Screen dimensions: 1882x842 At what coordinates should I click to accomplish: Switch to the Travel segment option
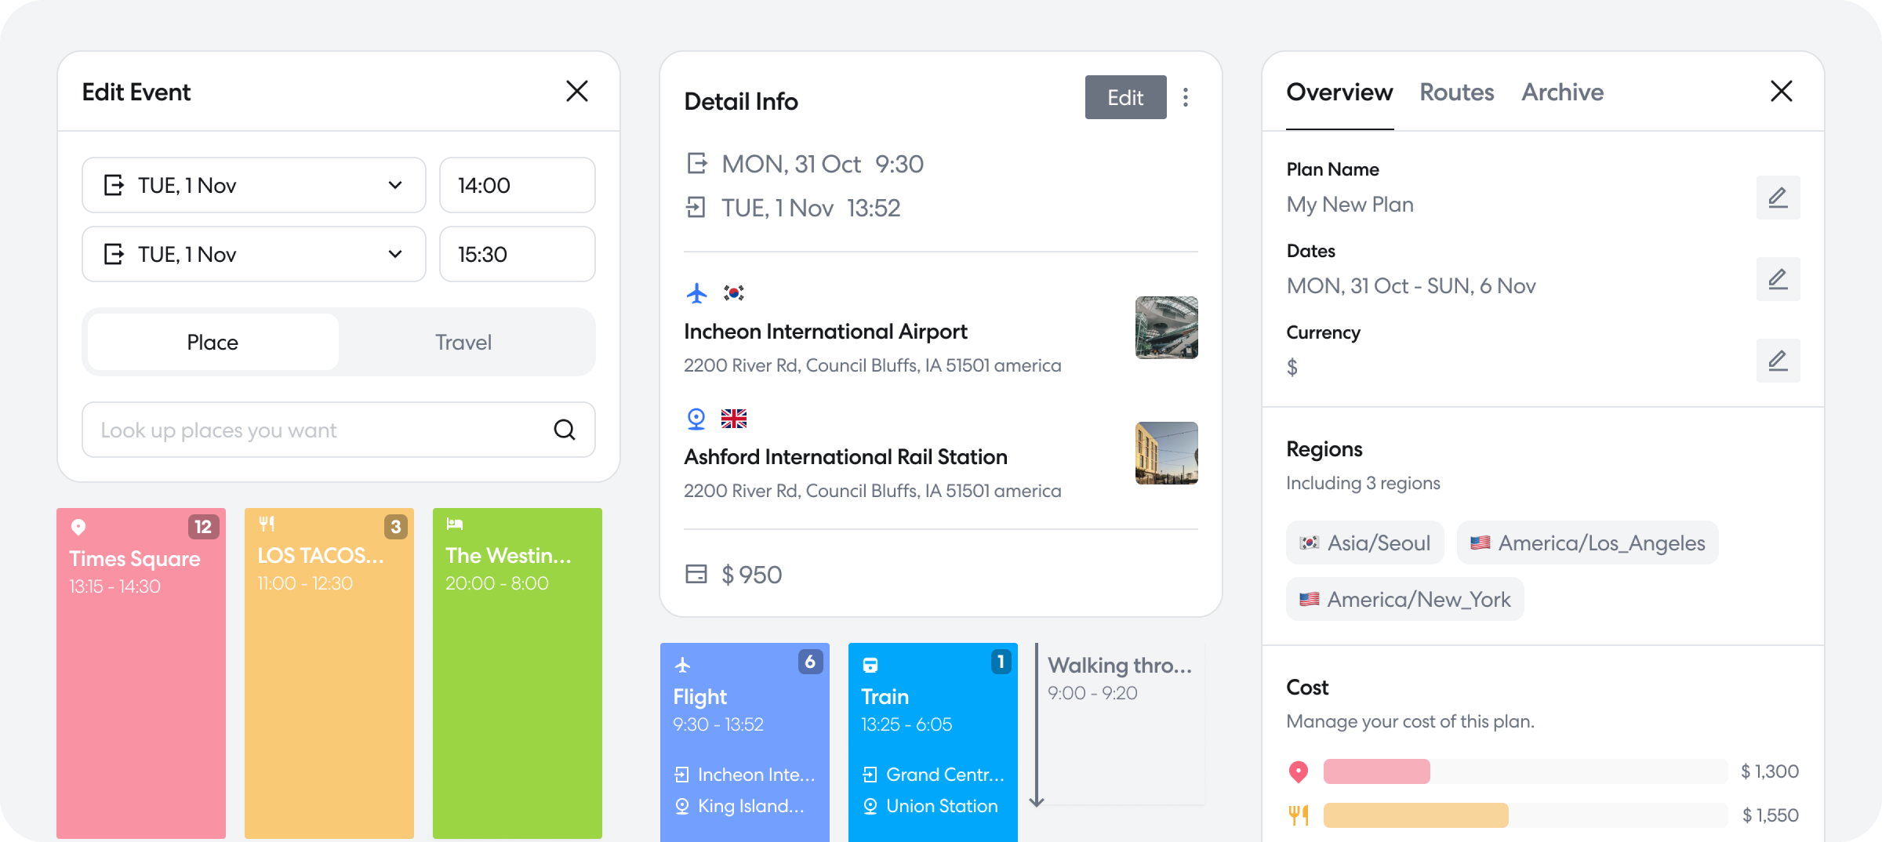463,342
